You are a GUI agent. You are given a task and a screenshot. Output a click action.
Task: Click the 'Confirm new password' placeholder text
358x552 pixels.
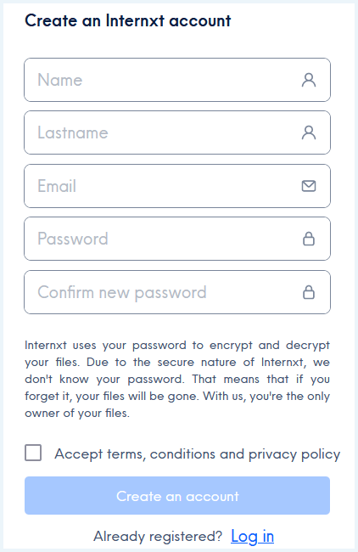tap(122, 292)
